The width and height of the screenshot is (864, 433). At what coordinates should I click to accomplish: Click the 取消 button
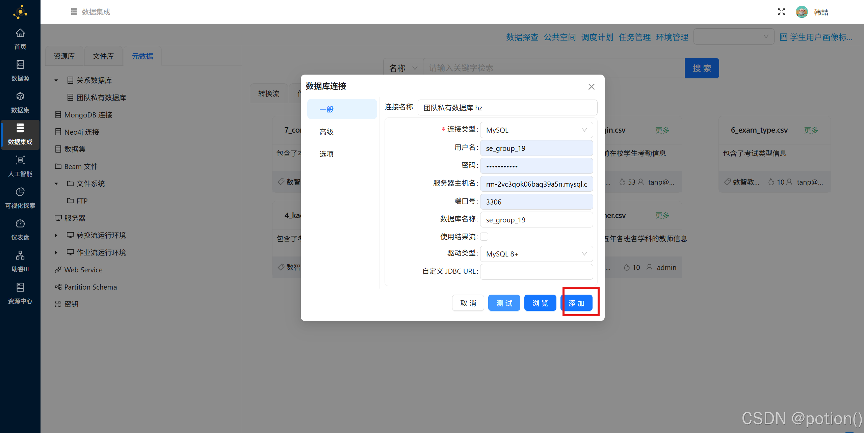pos(468,303)
